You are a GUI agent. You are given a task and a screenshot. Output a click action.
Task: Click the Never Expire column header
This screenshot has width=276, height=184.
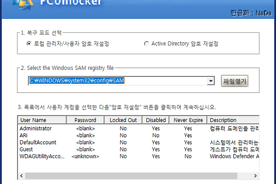pos(188,120)
